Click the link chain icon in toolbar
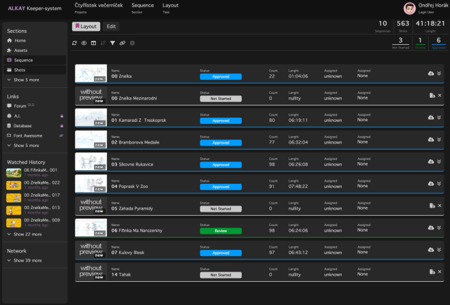Viewport: 450px width, 305px height. tap(123, 43)
